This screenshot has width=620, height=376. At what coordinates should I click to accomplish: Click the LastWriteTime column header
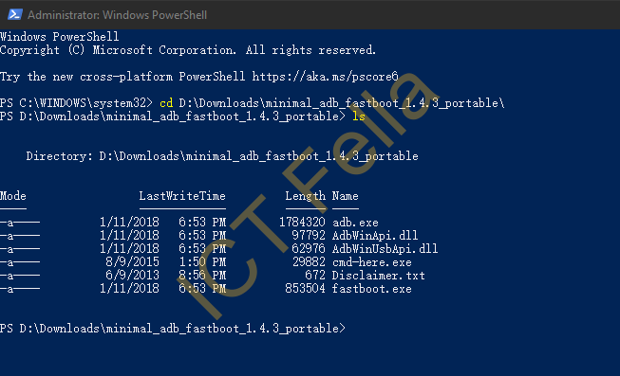[182, 196]
